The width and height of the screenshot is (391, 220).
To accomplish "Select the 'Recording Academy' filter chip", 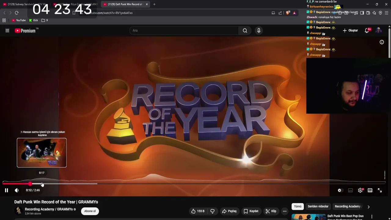I will [348, 207].
